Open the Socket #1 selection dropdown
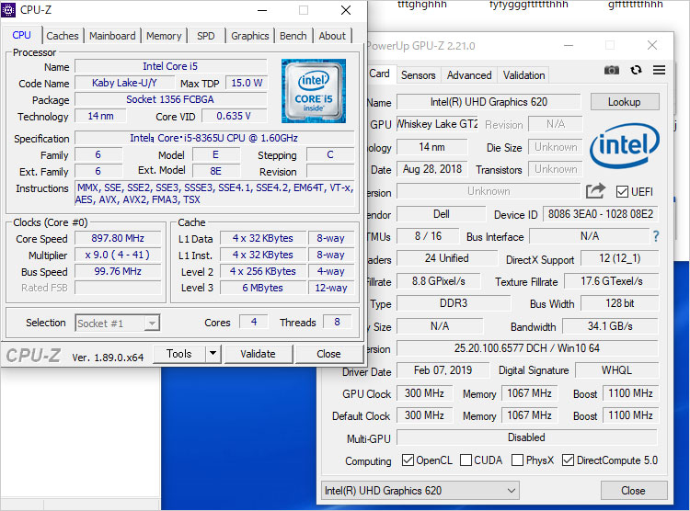Screen dimensions: 690x511 pyautogui.click(x=117, y=324)
